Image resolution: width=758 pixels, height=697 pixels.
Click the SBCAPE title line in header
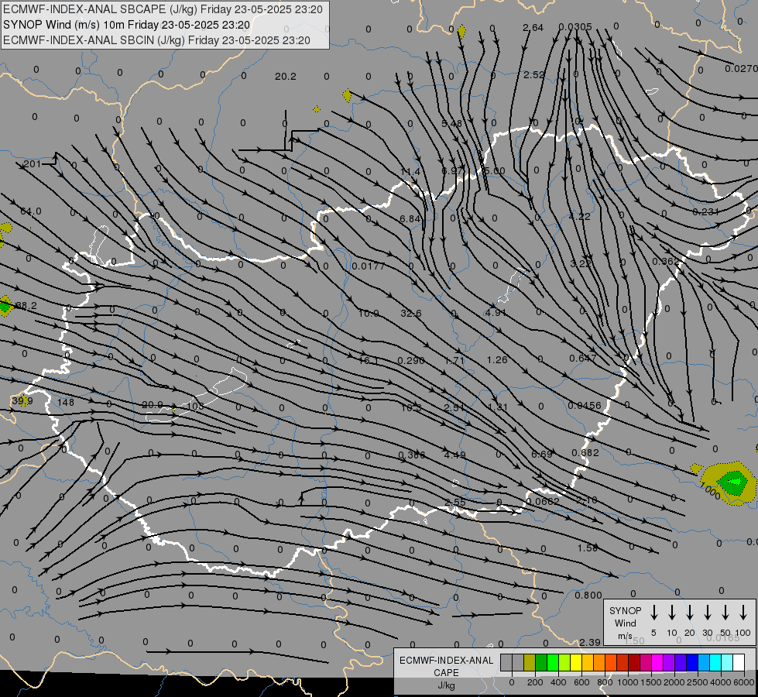[x=163, y=9]
